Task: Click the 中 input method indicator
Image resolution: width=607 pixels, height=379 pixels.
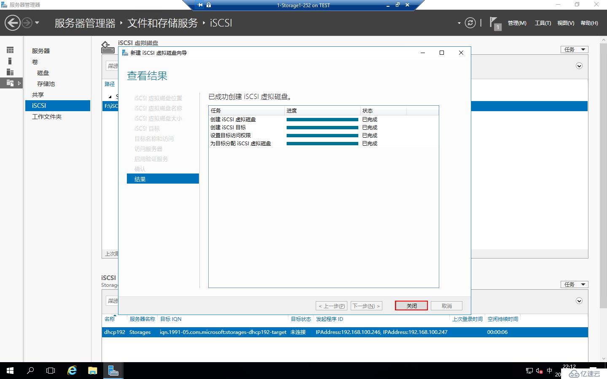Action: 549,371
